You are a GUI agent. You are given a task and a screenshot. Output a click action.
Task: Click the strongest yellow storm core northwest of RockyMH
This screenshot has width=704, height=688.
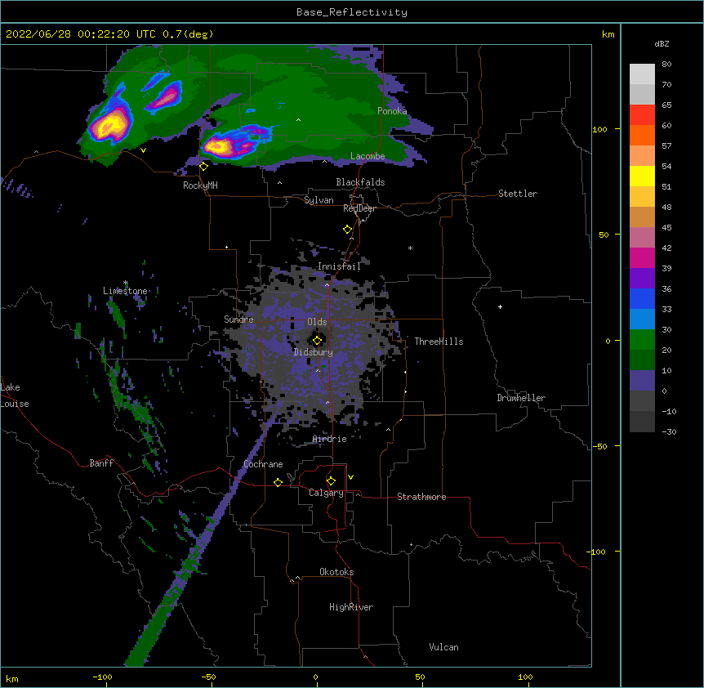[x=109, y=126]
